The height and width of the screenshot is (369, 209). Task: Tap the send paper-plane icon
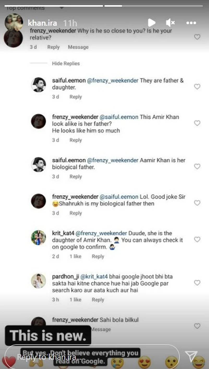(191, 356)
